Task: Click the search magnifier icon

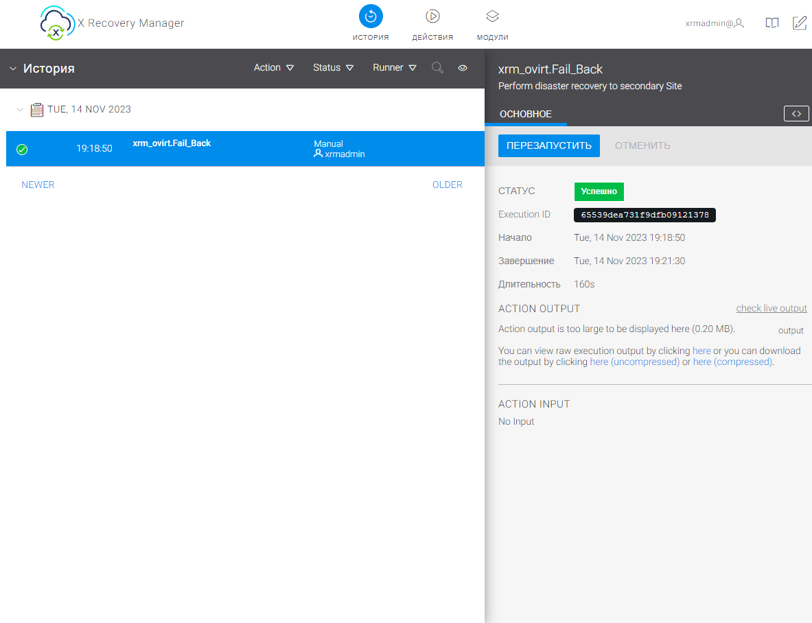Action: click(437, 68)
